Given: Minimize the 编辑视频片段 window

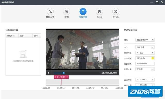Looking at the screenshot, I should [x=152, y=2].
